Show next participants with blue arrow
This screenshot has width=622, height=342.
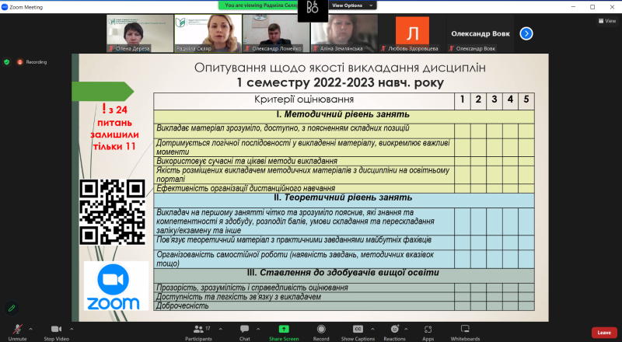pyautogui.click(x=526, y=33)
